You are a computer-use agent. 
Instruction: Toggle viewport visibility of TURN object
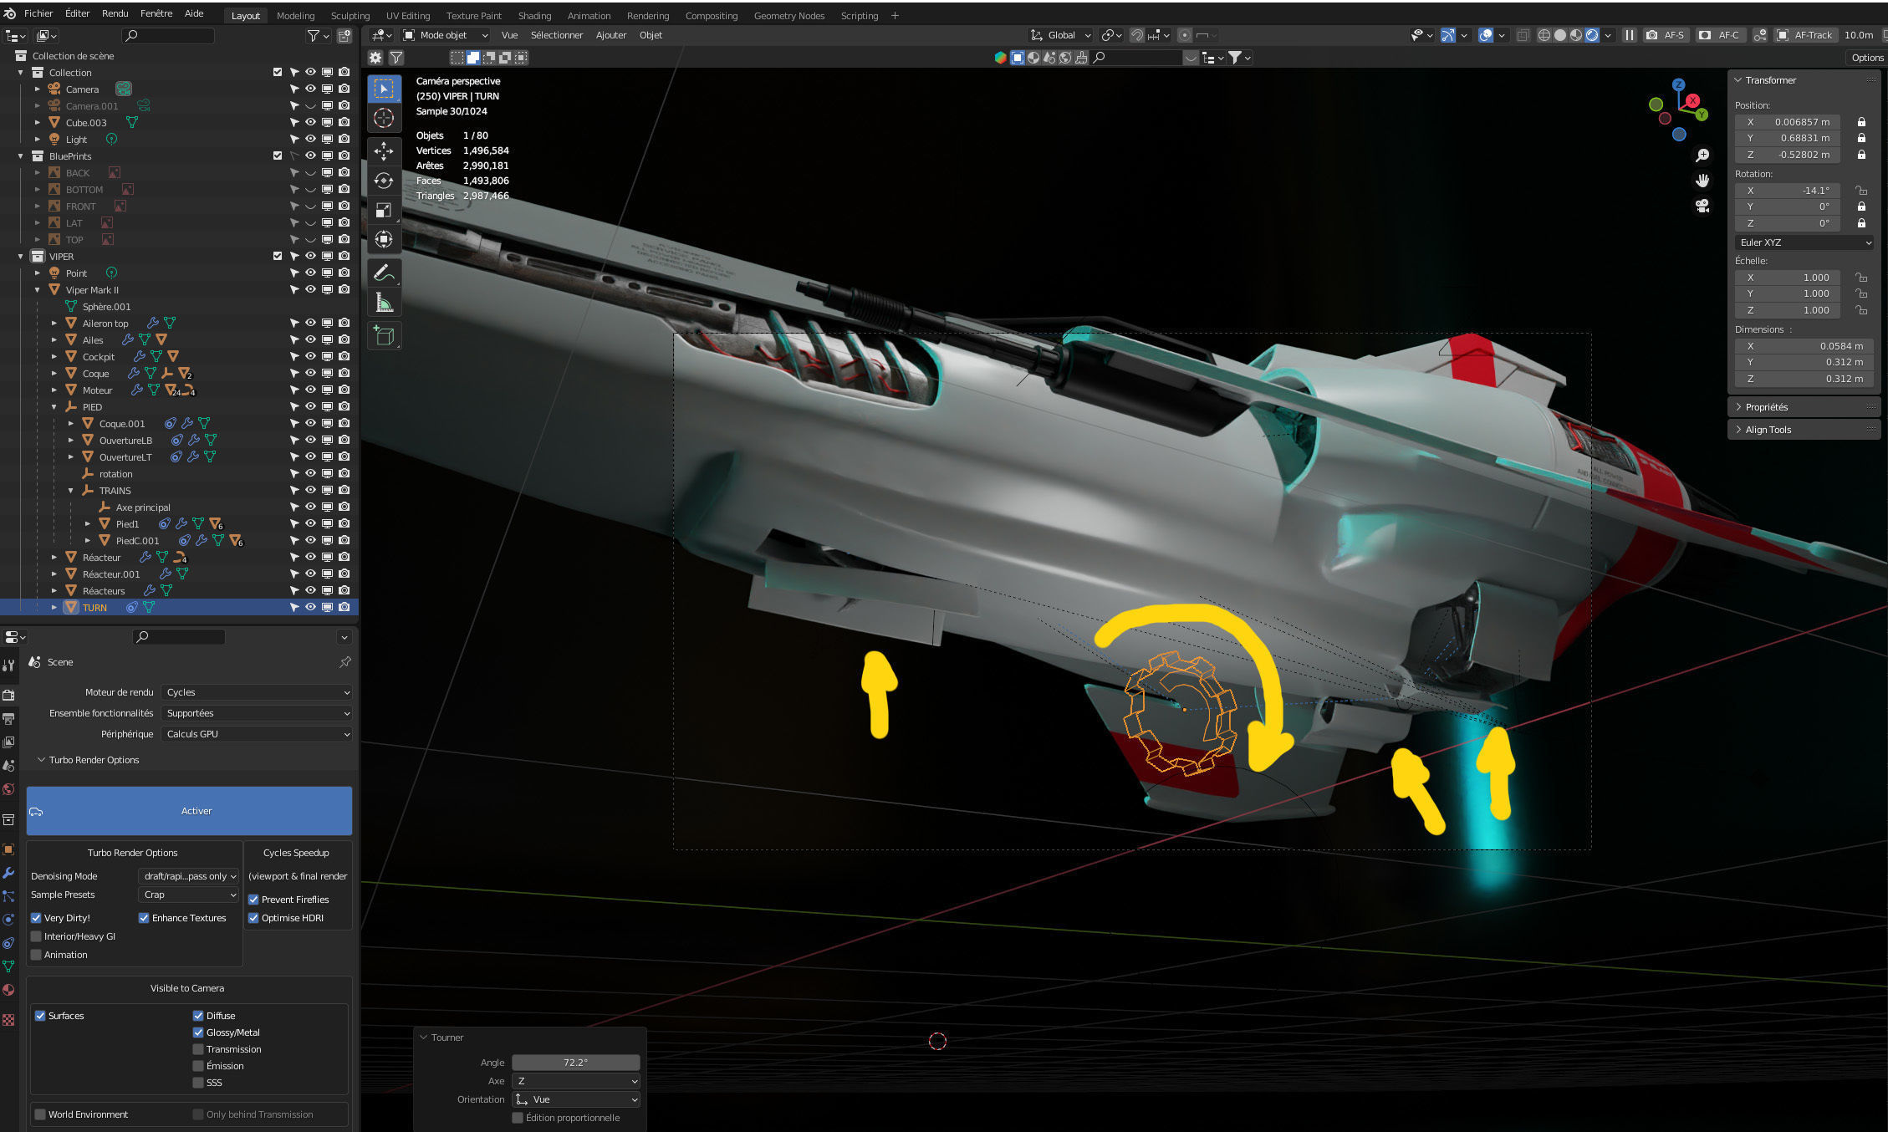click(310, 607)
